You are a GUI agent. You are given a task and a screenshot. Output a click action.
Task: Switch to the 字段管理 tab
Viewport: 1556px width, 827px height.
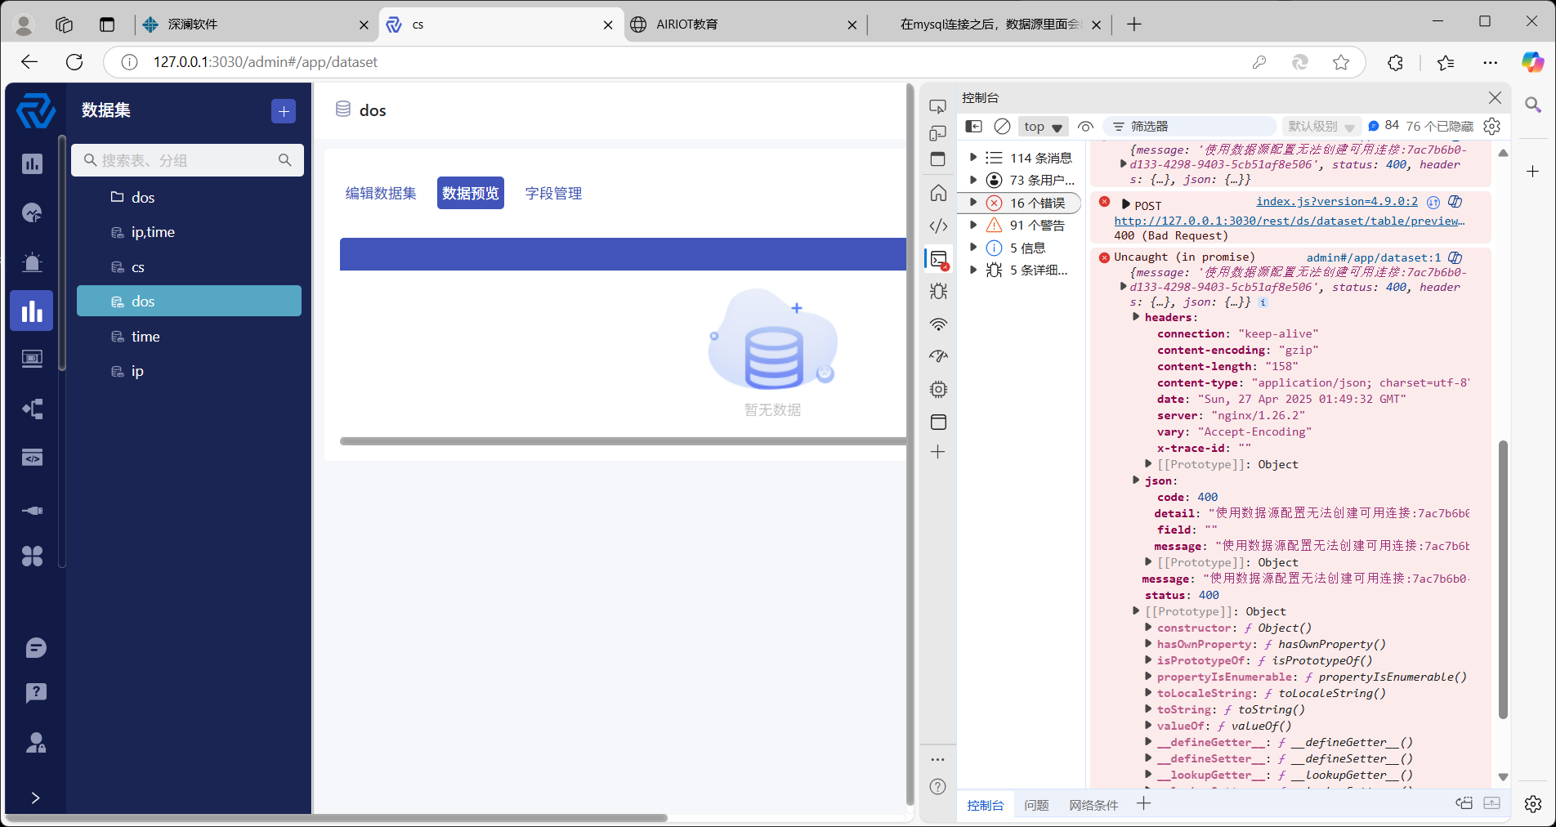click(x=553, y=194)
